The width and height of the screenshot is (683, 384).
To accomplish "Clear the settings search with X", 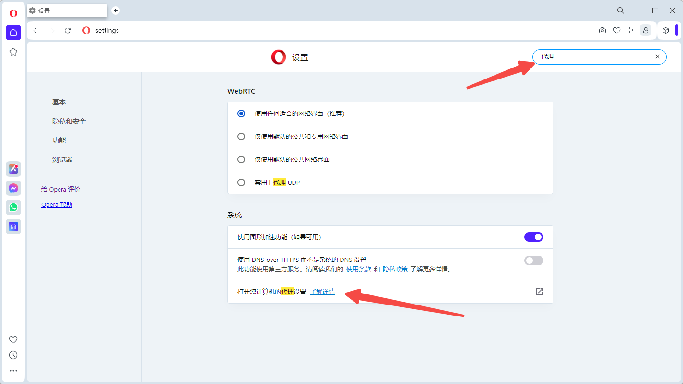I will [x=658, y=56].
